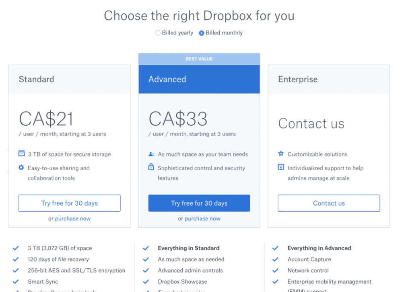Click checkmark beside As much space as needed
The height and width of the screenshot is (292, 412).
(x=146, y=259)
